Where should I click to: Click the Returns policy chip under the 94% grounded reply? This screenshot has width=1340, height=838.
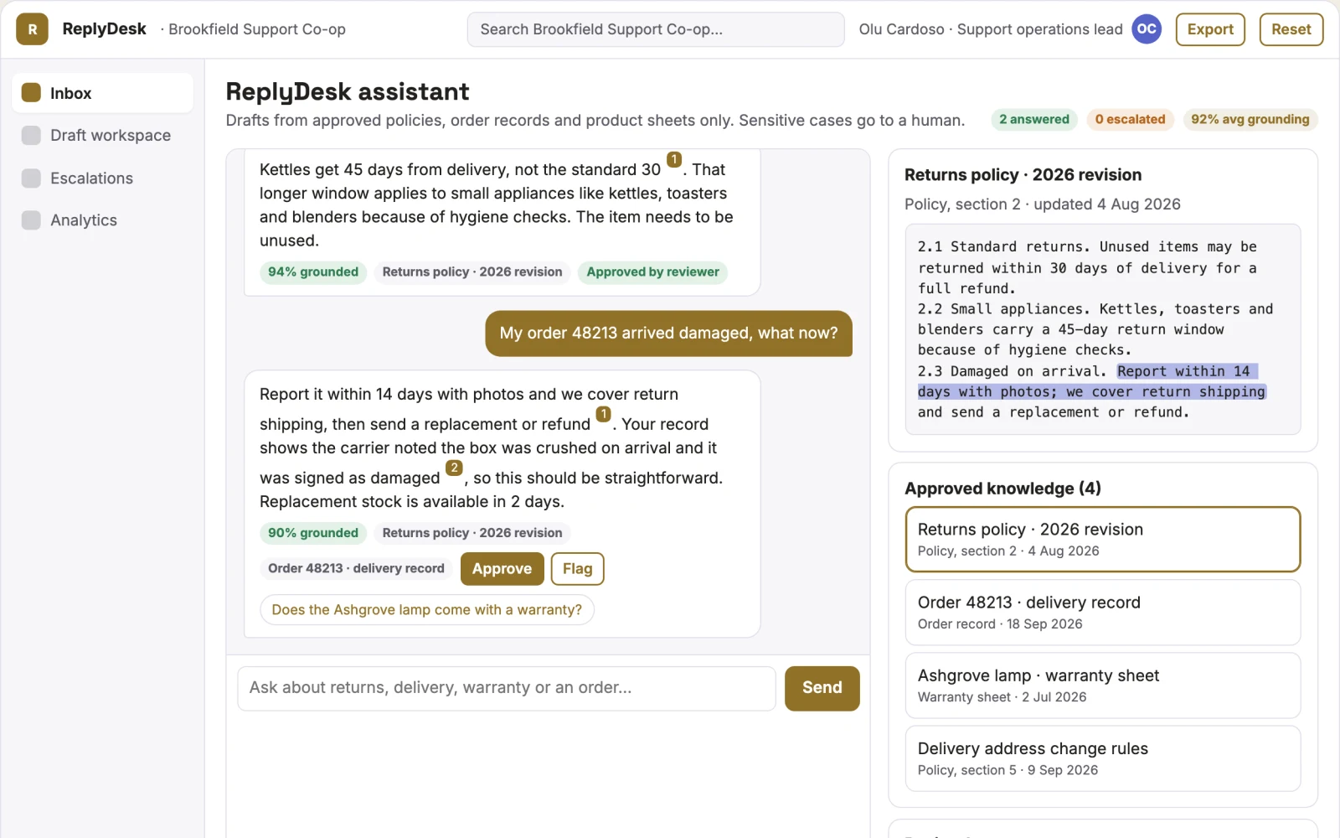click(x=472, y=272)
